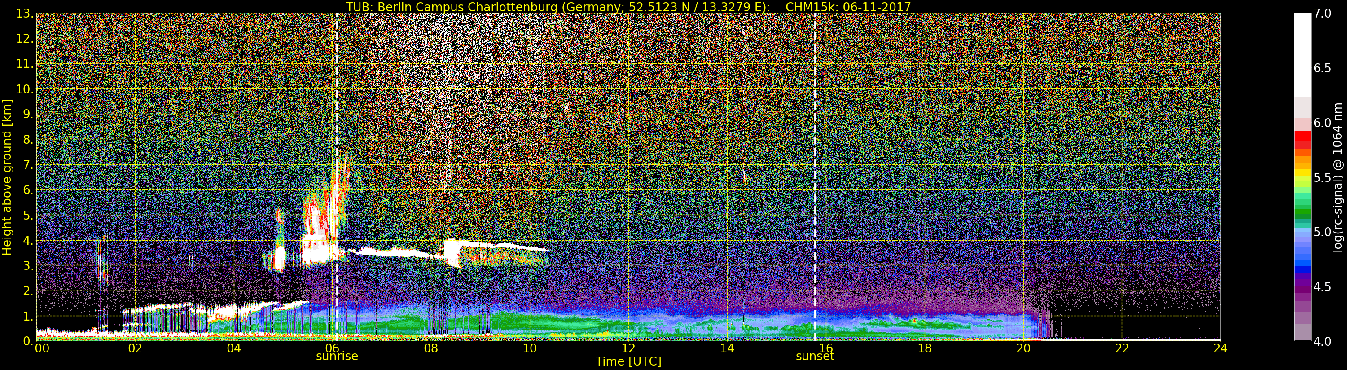1347x370 pixels.
Task: Click the 'Time [UTC]' axis label
Action: [628, 361]
